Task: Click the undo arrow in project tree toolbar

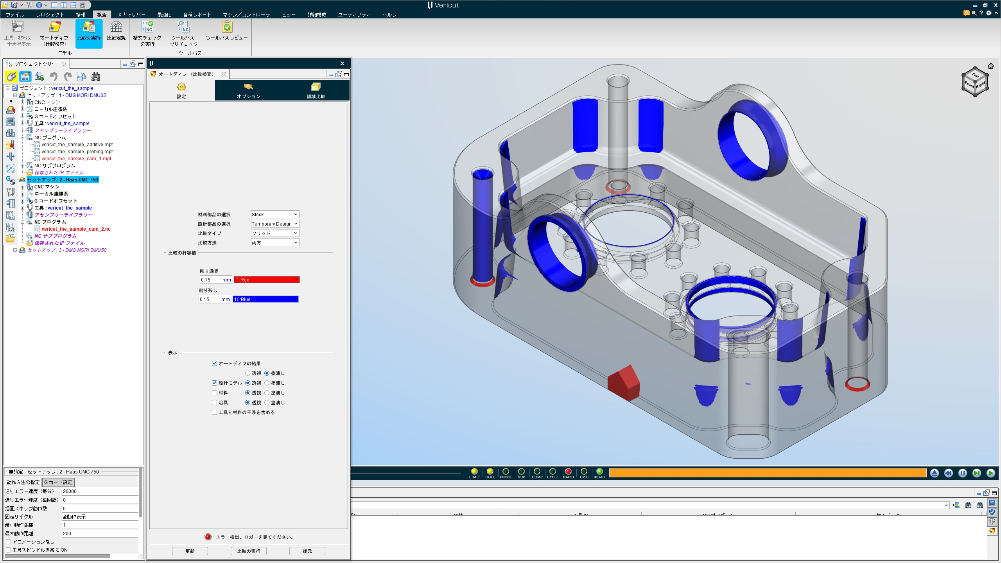Action: 54,77
